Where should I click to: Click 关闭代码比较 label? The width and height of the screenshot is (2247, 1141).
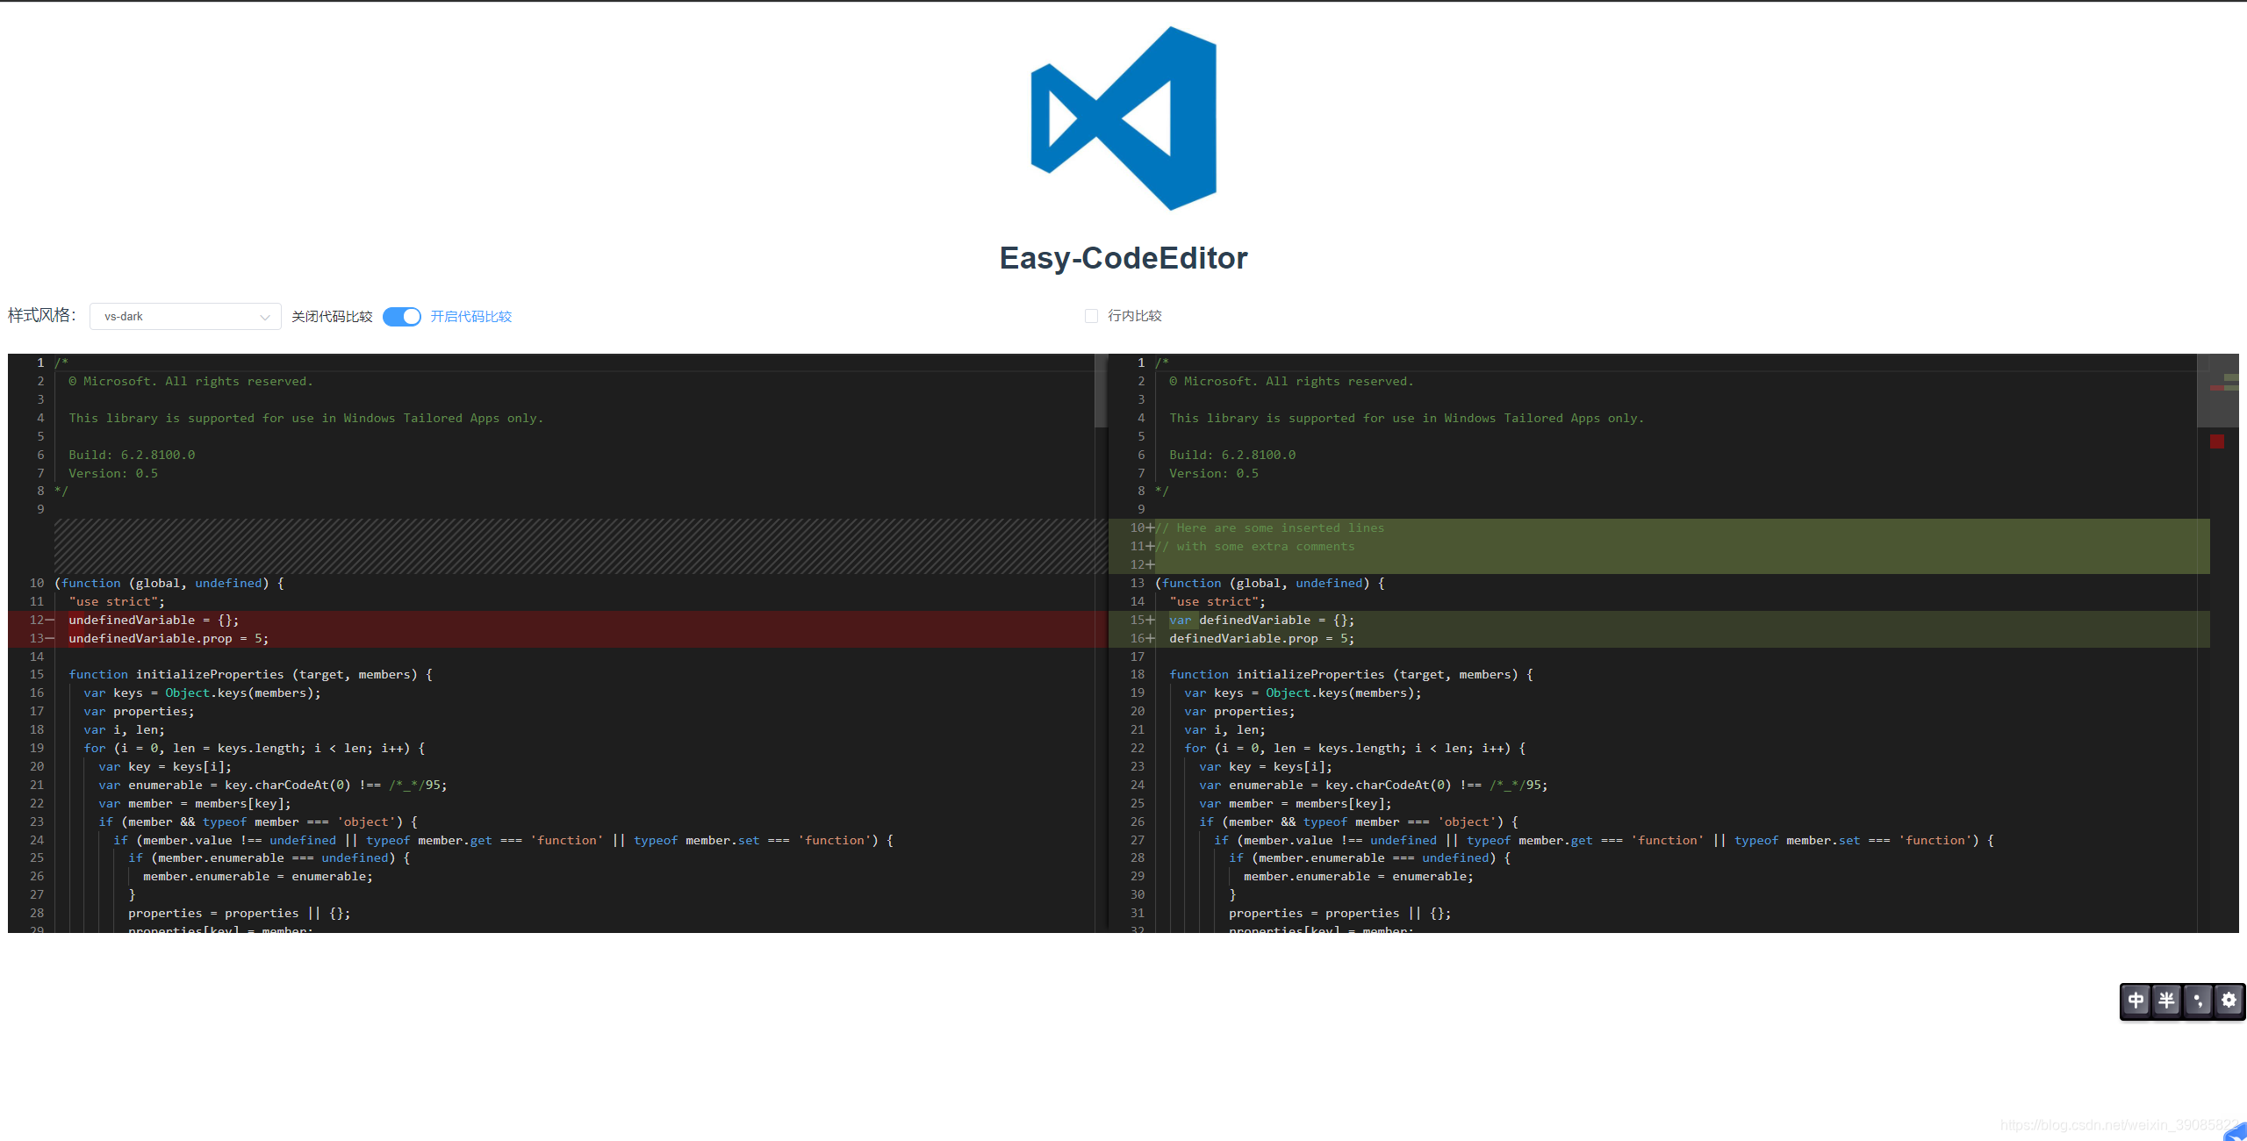point(332,317)
